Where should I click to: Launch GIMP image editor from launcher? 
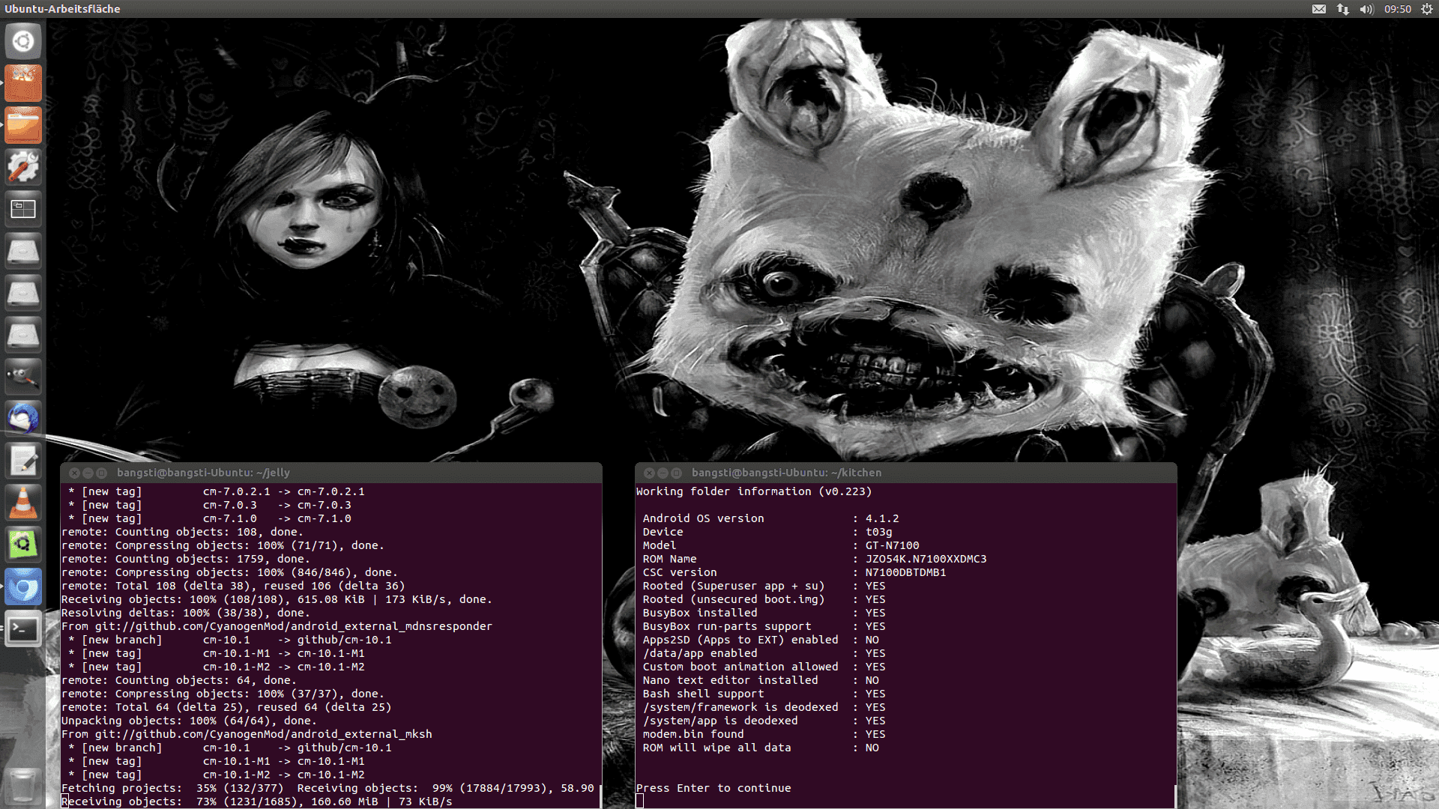coord(23,377)
